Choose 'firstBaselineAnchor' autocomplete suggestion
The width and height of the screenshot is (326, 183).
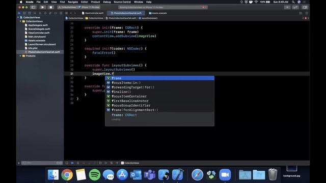click(159, 101)
